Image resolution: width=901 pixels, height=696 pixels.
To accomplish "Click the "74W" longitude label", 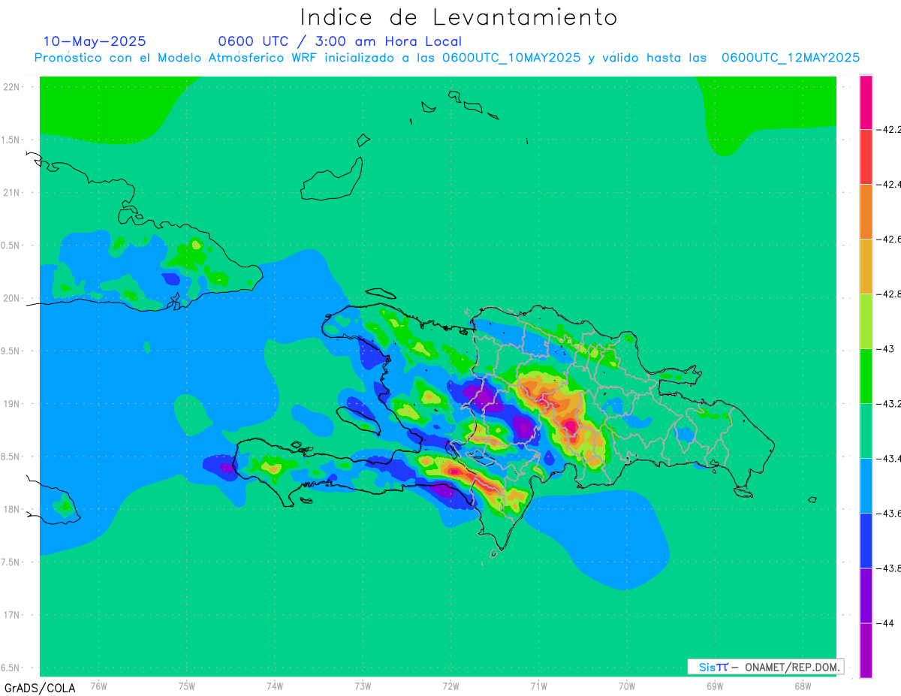I will click(275, 686).
